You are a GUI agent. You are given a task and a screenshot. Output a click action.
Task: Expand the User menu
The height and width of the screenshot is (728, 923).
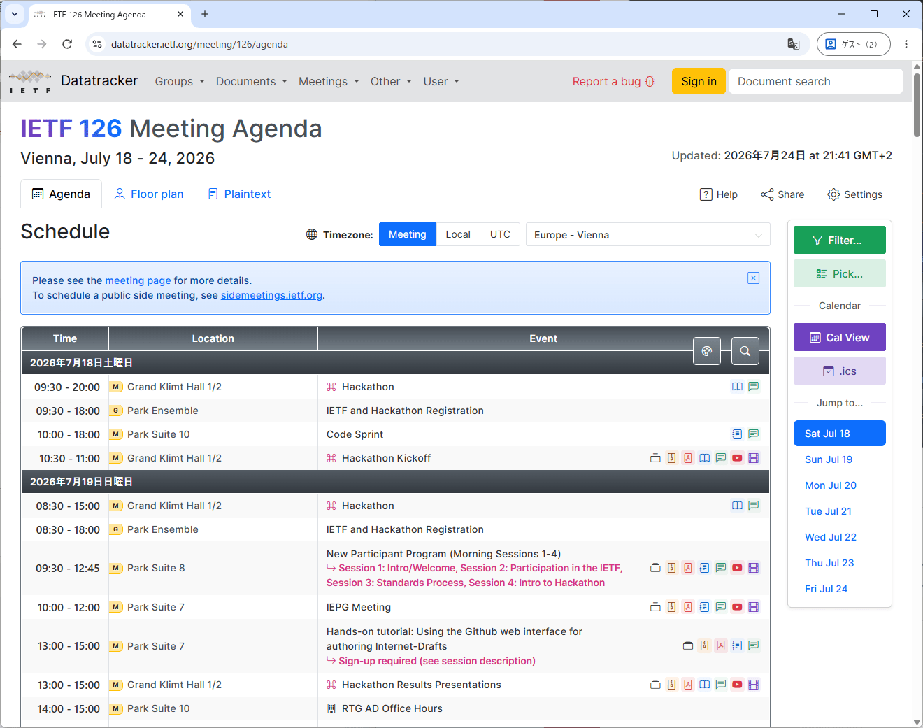pyautogui.click(x=441, y=81)
